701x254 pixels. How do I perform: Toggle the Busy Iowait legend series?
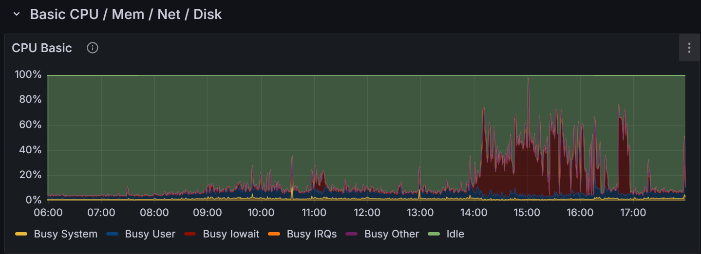[231, 234]
